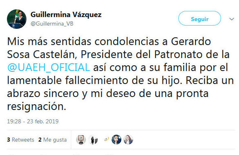Open the dark-haired woman on blue avatar

click(x=116, y=140)
